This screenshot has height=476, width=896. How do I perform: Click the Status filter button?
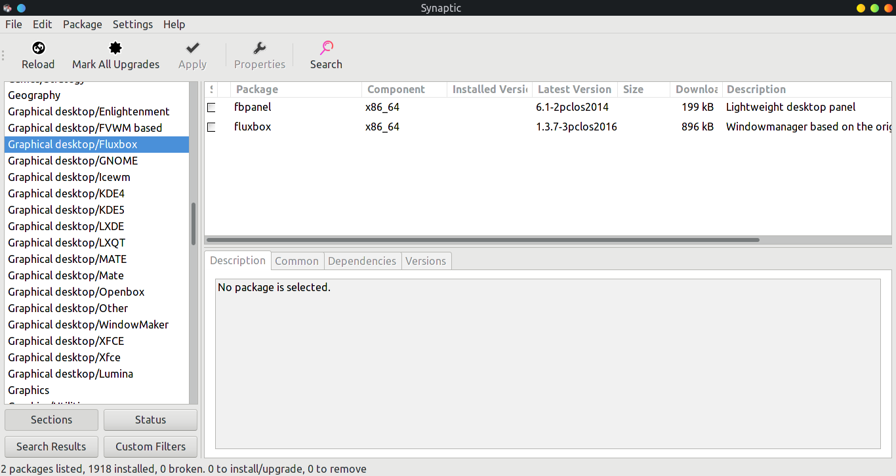150,420
